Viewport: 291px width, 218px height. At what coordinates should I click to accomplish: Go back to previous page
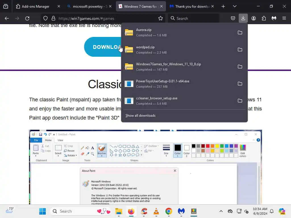(7, 18)
